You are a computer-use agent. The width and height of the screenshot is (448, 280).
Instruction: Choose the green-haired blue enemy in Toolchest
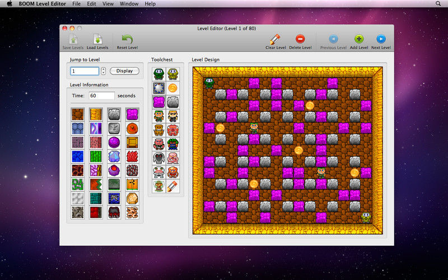pos(173,144)
